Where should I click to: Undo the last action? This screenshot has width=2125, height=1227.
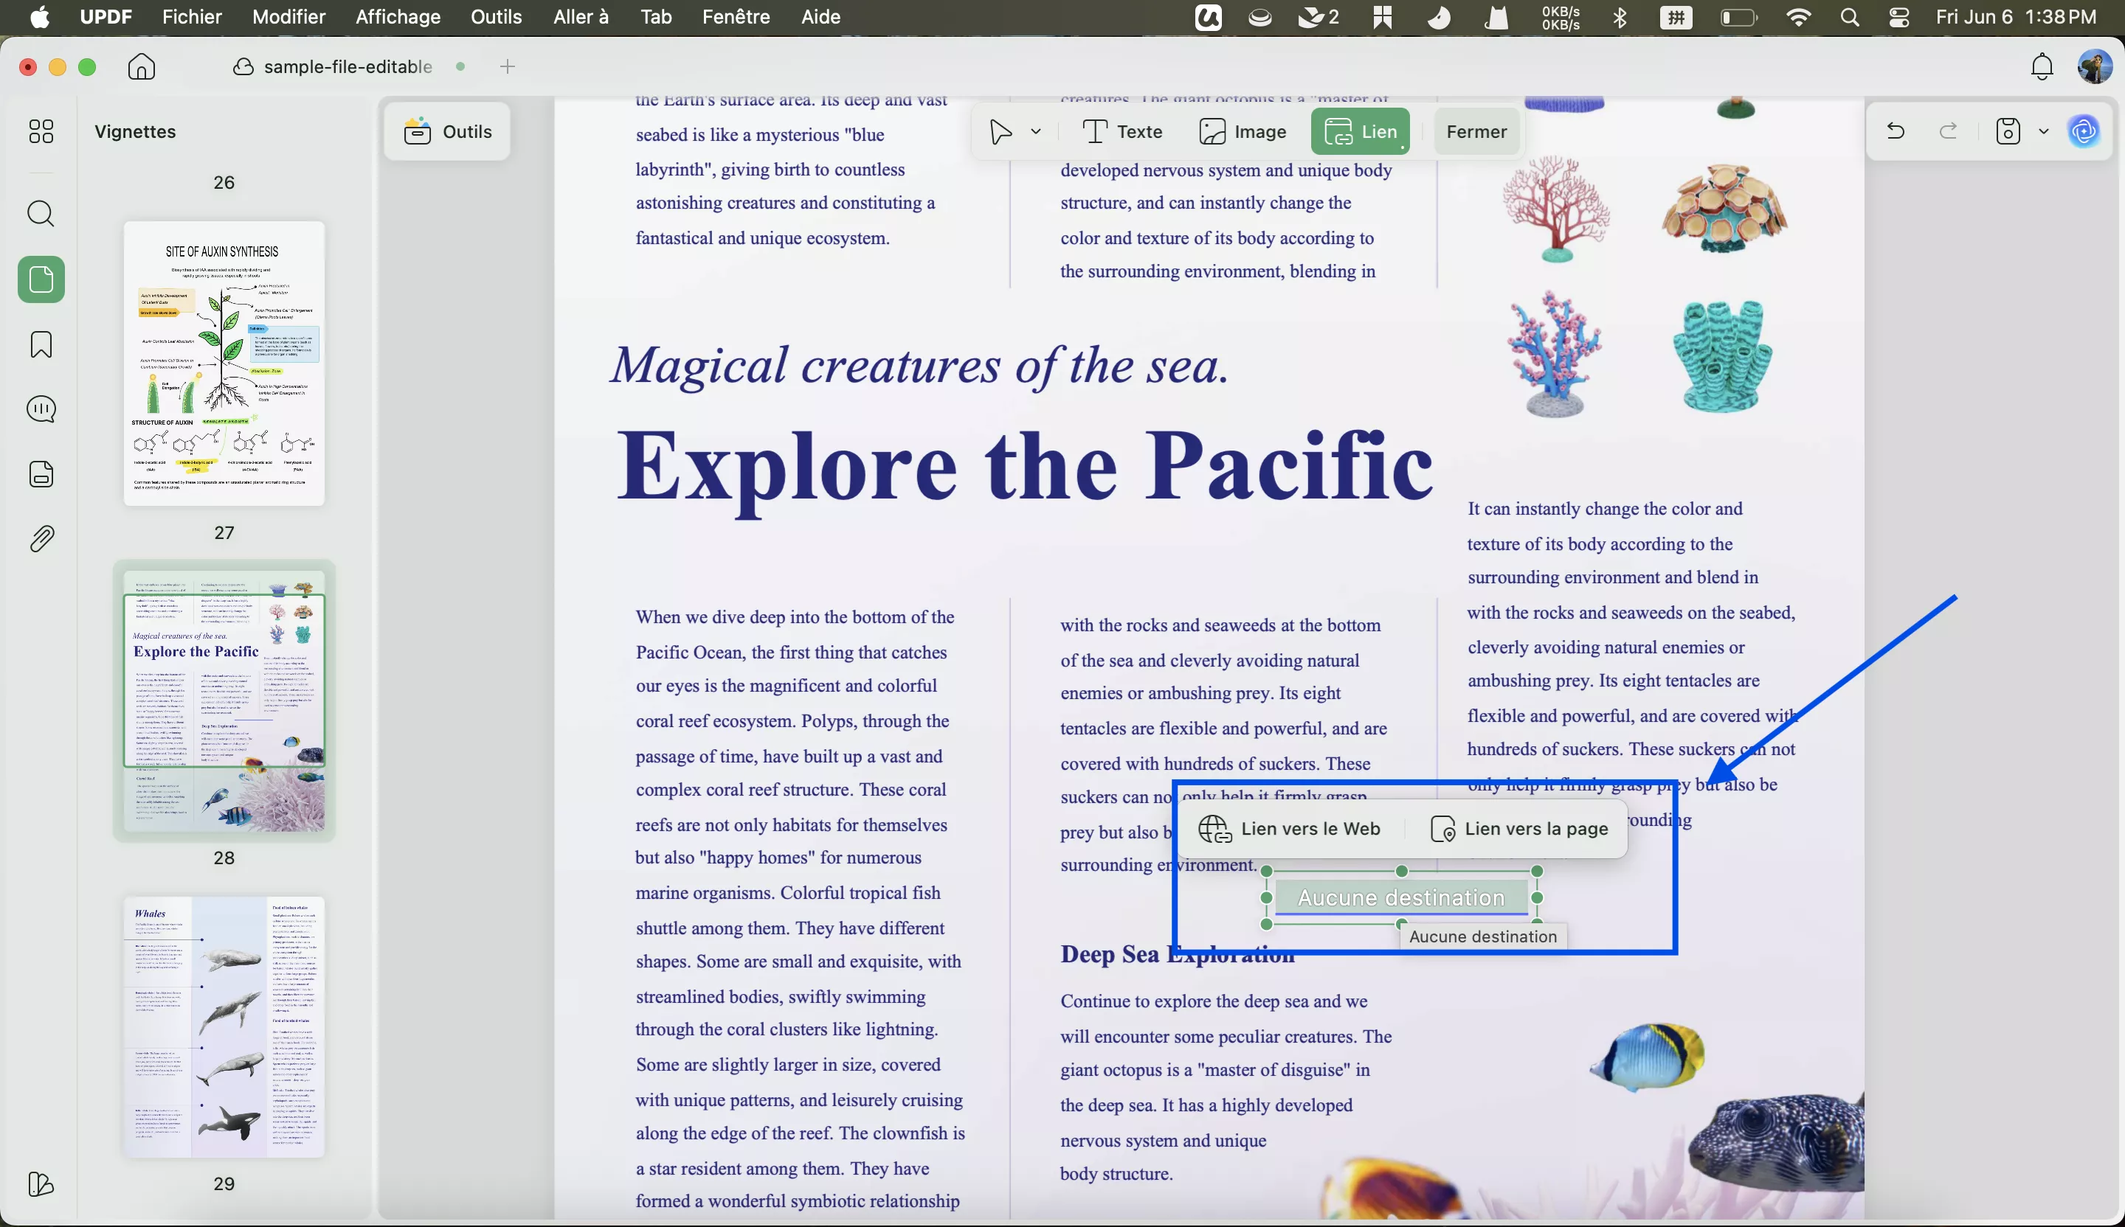click(1896, 131)
